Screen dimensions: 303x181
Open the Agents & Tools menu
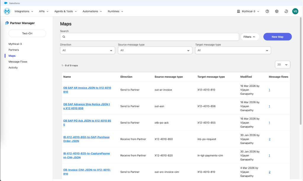(65, 11)
